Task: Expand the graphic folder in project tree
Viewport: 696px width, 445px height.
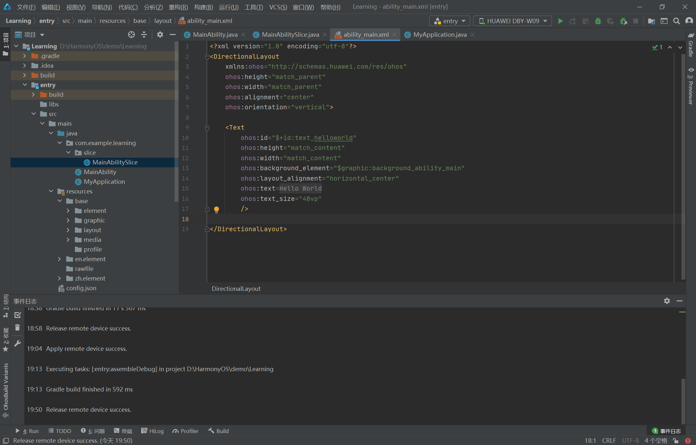Action: point(68,220)
